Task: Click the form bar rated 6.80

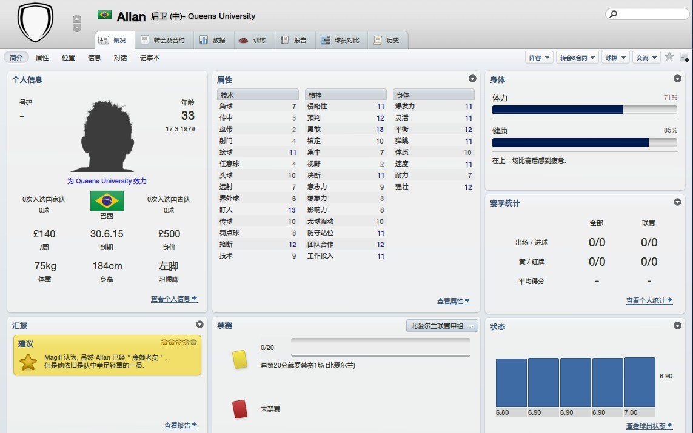Action: pyautogui.click(x=511, y=382)
